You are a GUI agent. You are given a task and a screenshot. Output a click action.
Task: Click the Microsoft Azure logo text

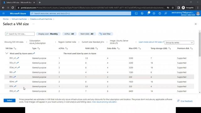(x=18, y=13)
